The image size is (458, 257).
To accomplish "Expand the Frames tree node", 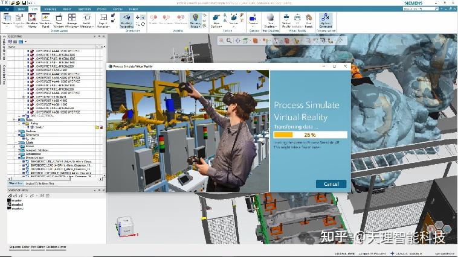I will click(x=14, y=147).
